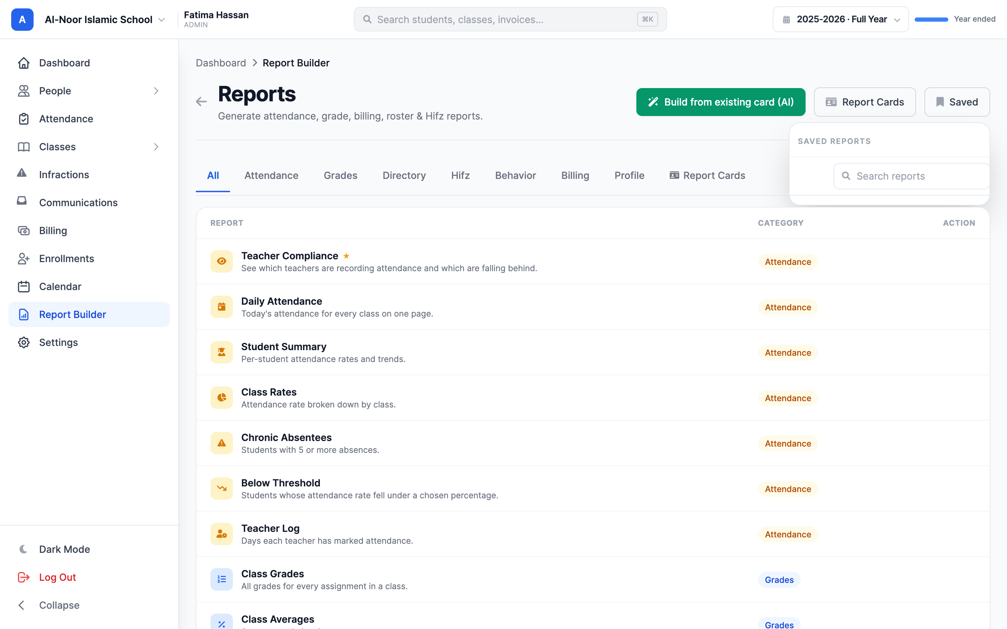Click Build from existing card (AI)
The width and height of the screenshot is (1007, 629).
(x=721, y=102)
